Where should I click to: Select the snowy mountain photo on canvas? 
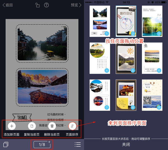tap(42, 87)
